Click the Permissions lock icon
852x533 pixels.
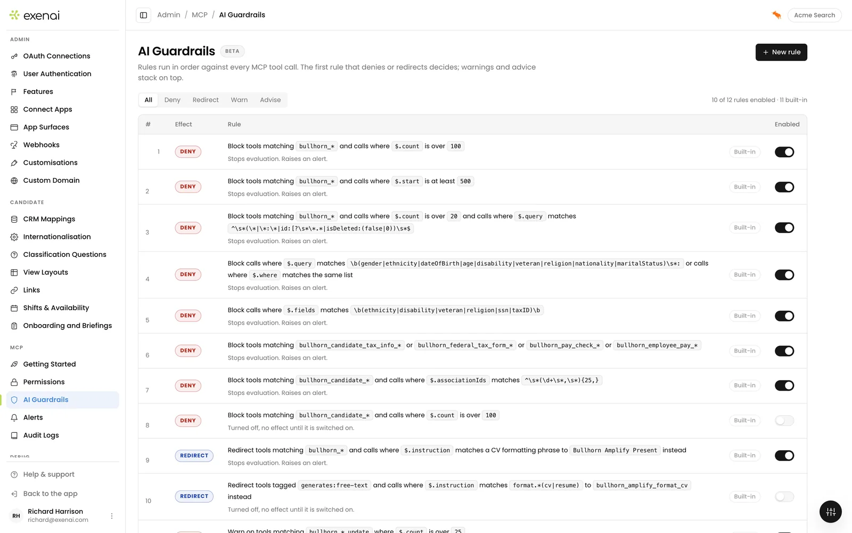14,382
